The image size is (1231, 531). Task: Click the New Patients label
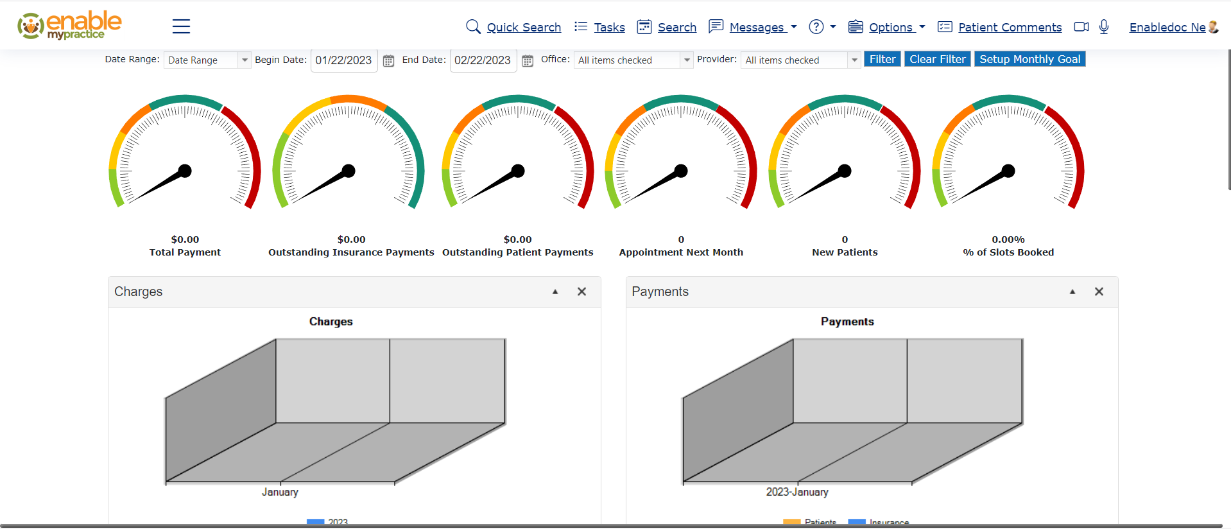pyautogui.click(x=845, y=252)
